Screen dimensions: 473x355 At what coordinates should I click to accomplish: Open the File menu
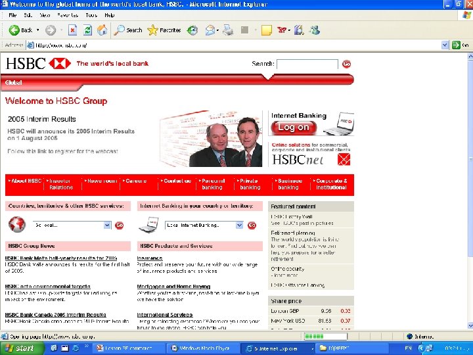click(12, 15)
